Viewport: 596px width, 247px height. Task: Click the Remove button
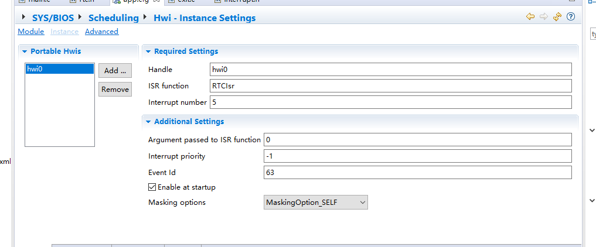[x=115, y=90]
